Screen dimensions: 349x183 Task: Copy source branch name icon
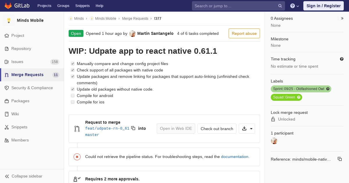(x=133, y=128)
